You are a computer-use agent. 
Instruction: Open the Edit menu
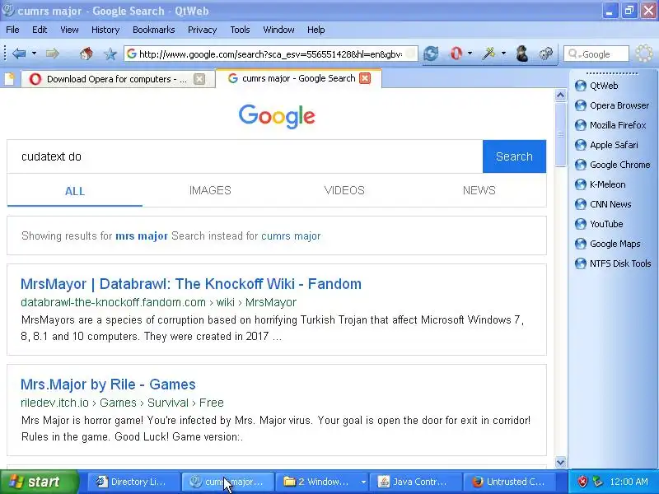40,30
